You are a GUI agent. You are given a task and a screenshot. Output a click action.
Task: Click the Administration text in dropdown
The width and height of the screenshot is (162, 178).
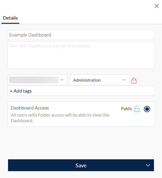87,80
